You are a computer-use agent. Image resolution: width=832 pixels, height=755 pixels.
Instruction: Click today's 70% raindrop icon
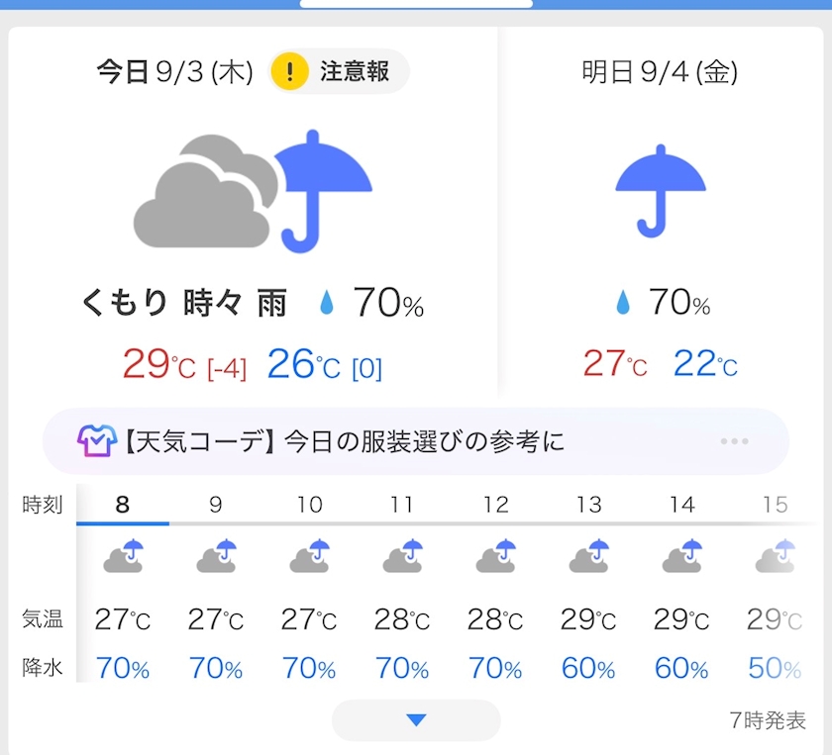[327, 303]
